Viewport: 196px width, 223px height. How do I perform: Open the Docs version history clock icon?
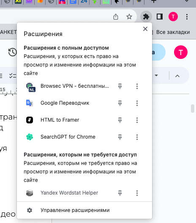pyautogui.click(x=12, y=52)
